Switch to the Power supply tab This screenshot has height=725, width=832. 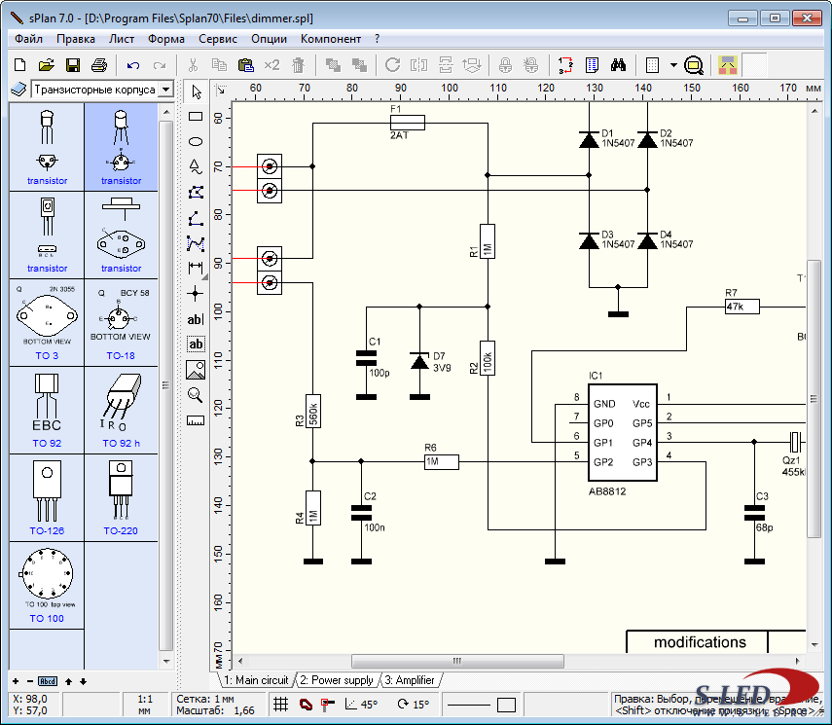click(336, 680)
